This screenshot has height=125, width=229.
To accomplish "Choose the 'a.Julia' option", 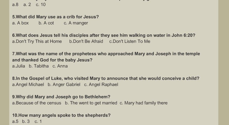I will point(19,66).
